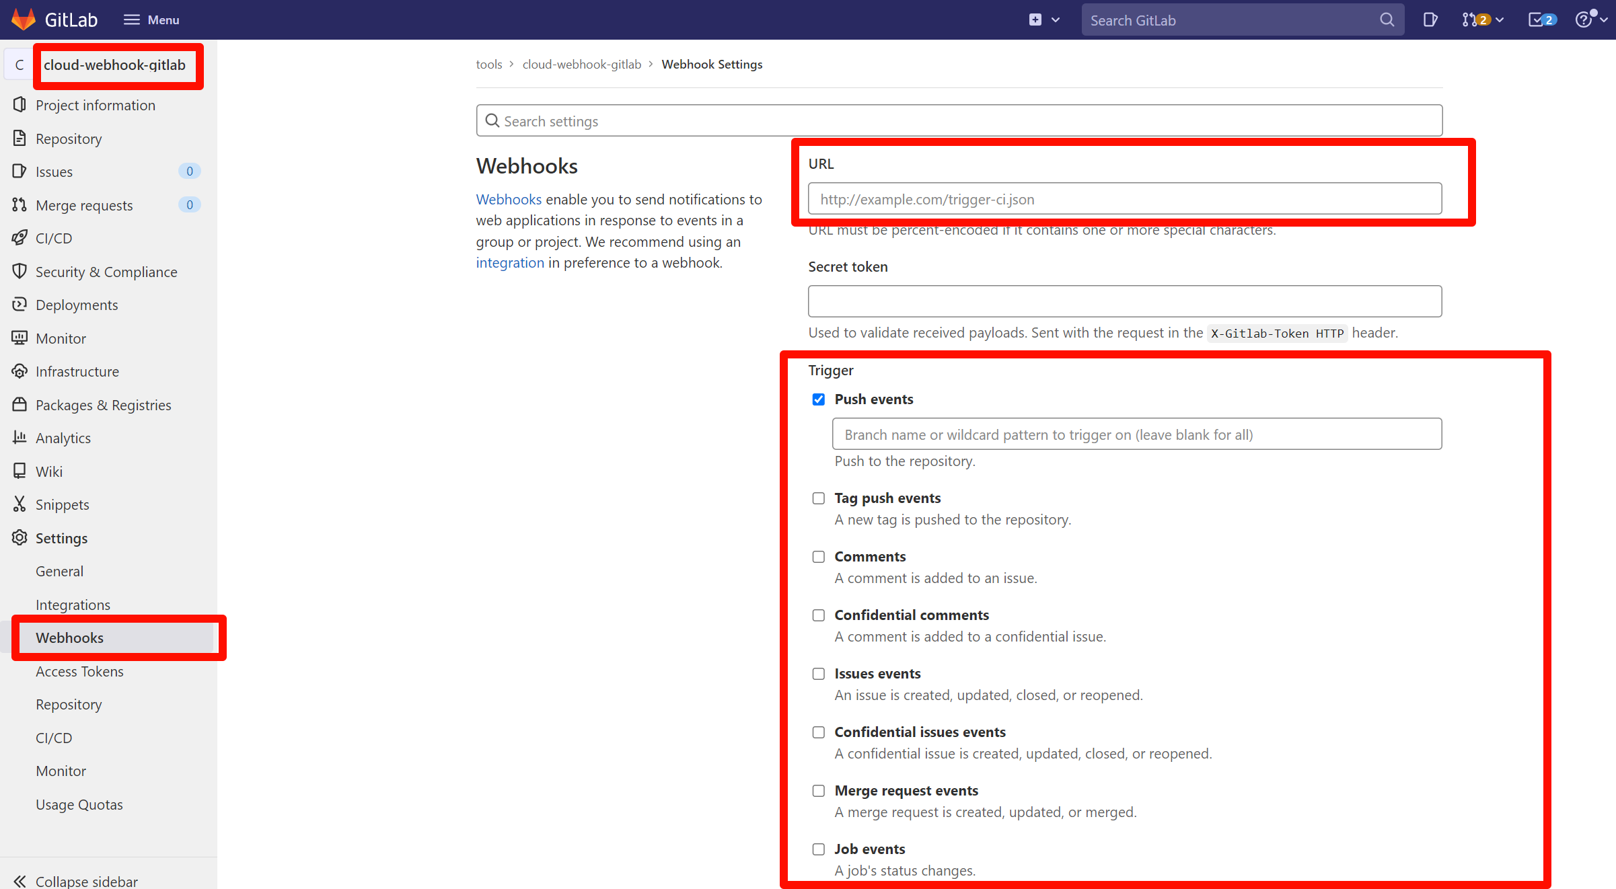
Task: Click the project avatar letter C
Action: click(x=20, y=65)
